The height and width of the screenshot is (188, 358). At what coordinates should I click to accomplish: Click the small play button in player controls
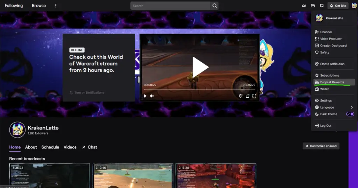pyautogui.click(x=145, y=96)
